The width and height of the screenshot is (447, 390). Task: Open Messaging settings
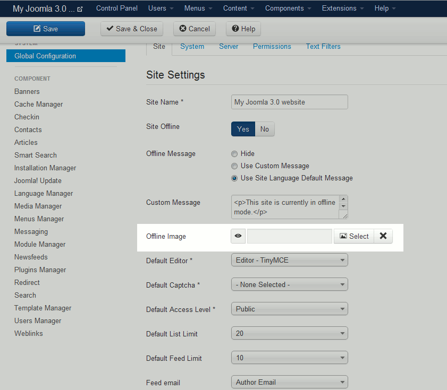point(31,232)
